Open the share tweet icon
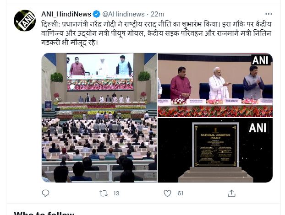Screen dimensions: 285x215 click(x=231, y=193)
